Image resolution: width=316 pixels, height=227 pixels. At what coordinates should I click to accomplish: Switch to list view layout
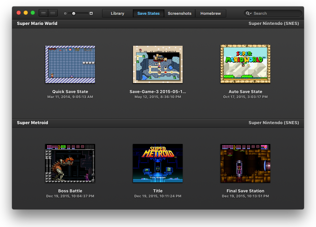tap(53, 13)
